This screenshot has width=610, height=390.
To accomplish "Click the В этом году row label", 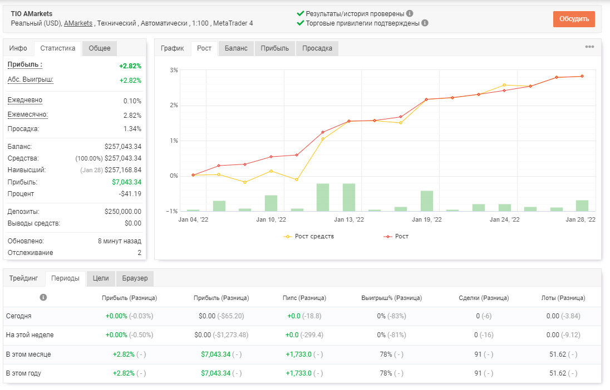I will coord(23,373).
